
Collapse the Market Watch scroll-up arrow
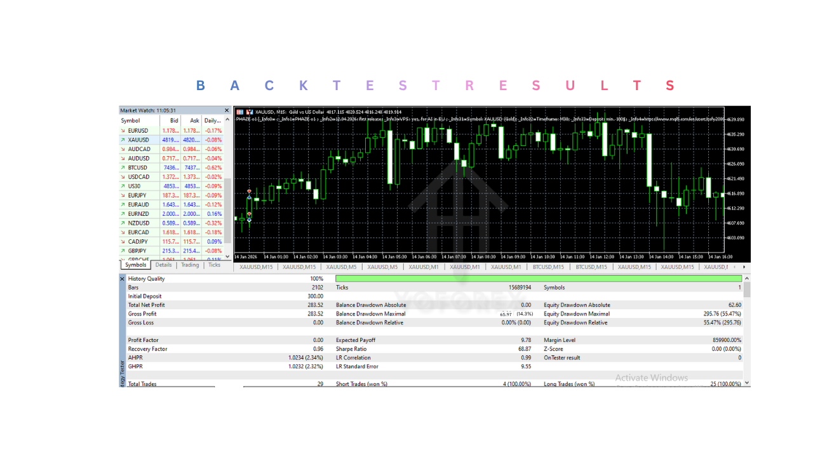coord(227,118)
